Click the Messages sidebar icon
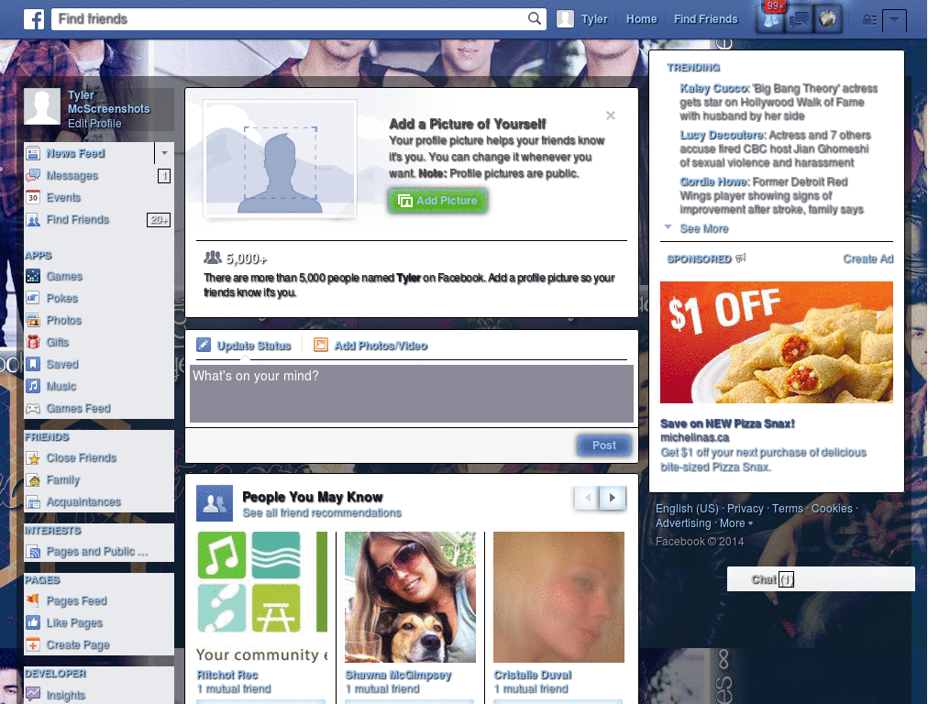Viewport: 939px width, 704px height. 33,175
